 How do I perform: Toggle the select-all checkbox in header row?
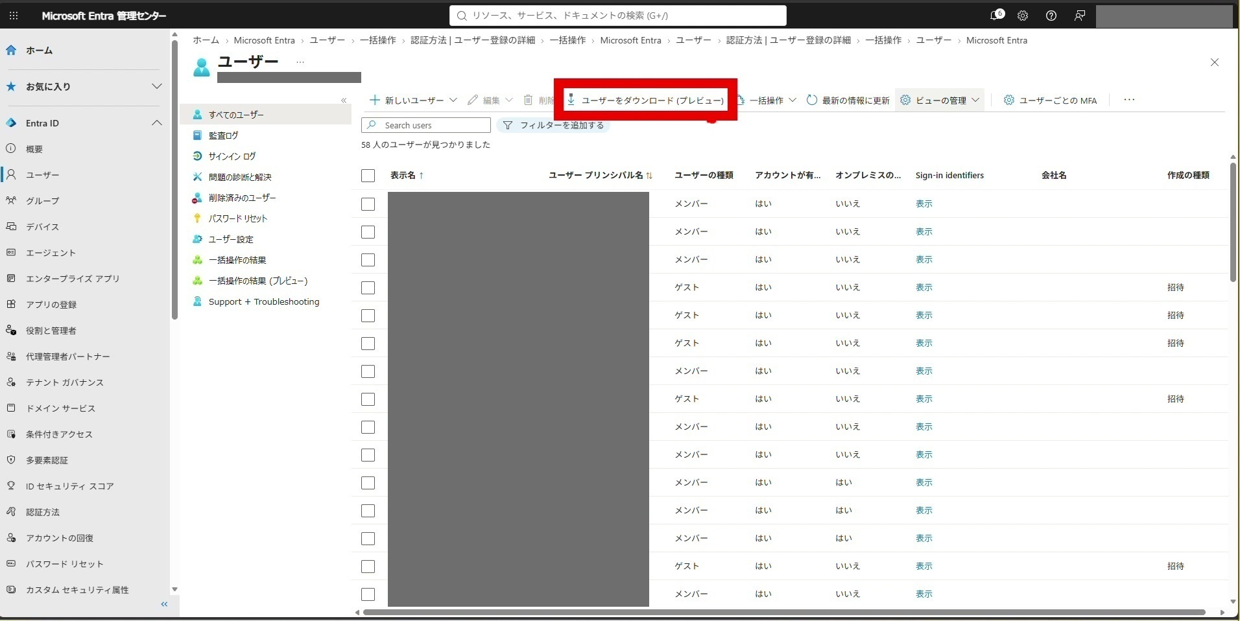(x=368, y=176)
